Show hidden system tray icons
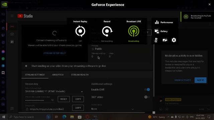Screen dimensions: 214x120 [169, 117]
